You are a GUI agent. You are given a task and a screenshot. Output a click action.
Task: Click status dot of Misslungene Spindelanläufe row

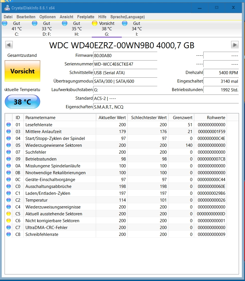8,166
